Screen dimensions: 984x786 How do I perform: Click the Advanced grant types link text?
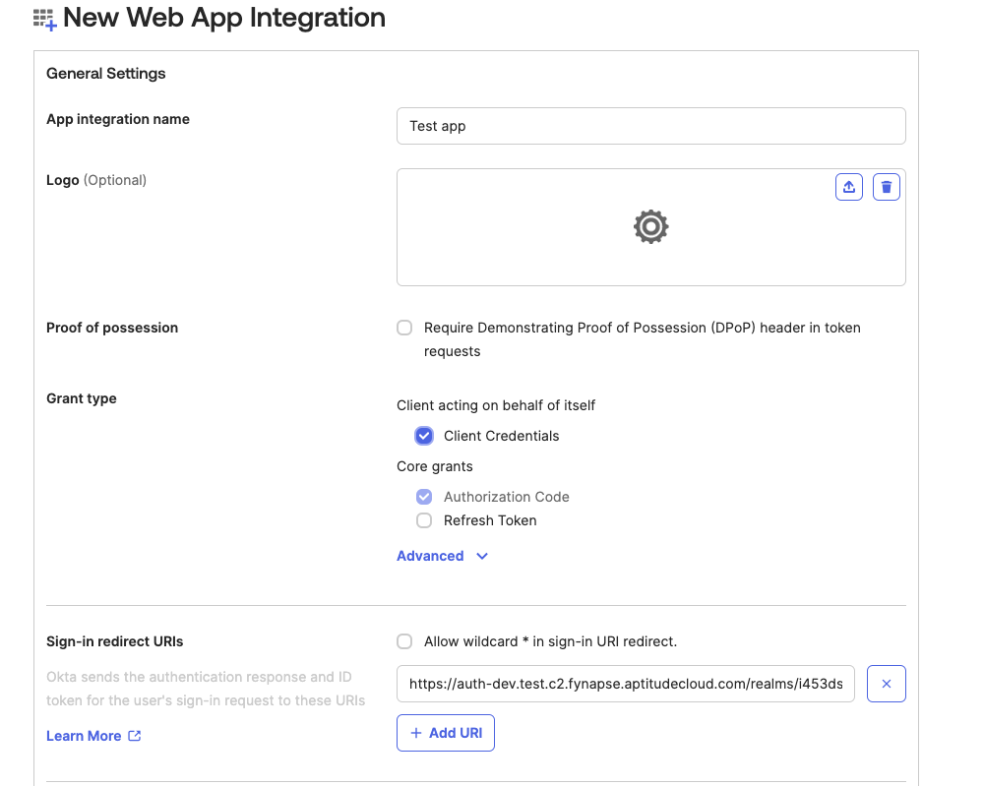pos(430,556)
